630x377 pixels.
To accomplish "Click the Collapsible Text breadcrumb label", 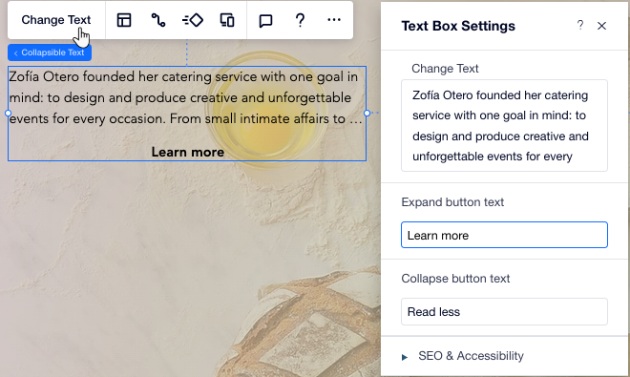I will coord(50,52).
